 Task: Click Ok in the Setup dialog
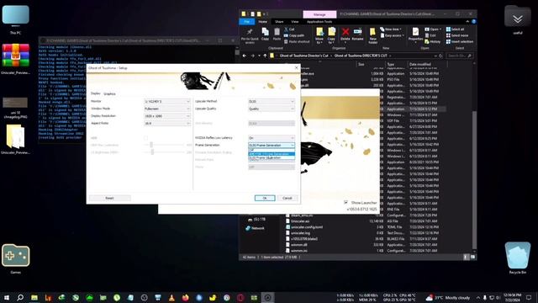click(x=265, y=199)
